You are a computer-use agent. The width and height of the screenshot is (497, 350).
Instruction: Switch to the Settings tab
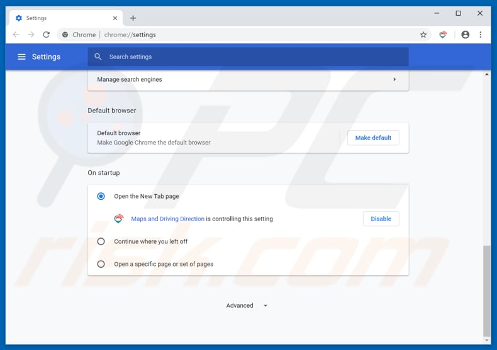pyautogui.click(x=66, y=18)
